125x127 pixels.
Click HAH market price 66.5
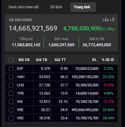[x=64, y=77]
